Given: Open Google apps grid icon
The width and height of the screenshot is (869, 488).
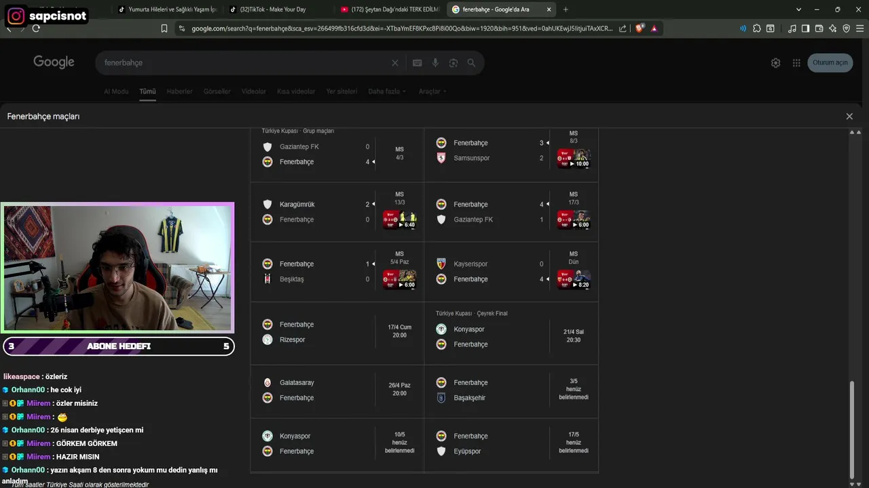Looking at the screenshot, I should pyautogui.click(x=796, y=62).
